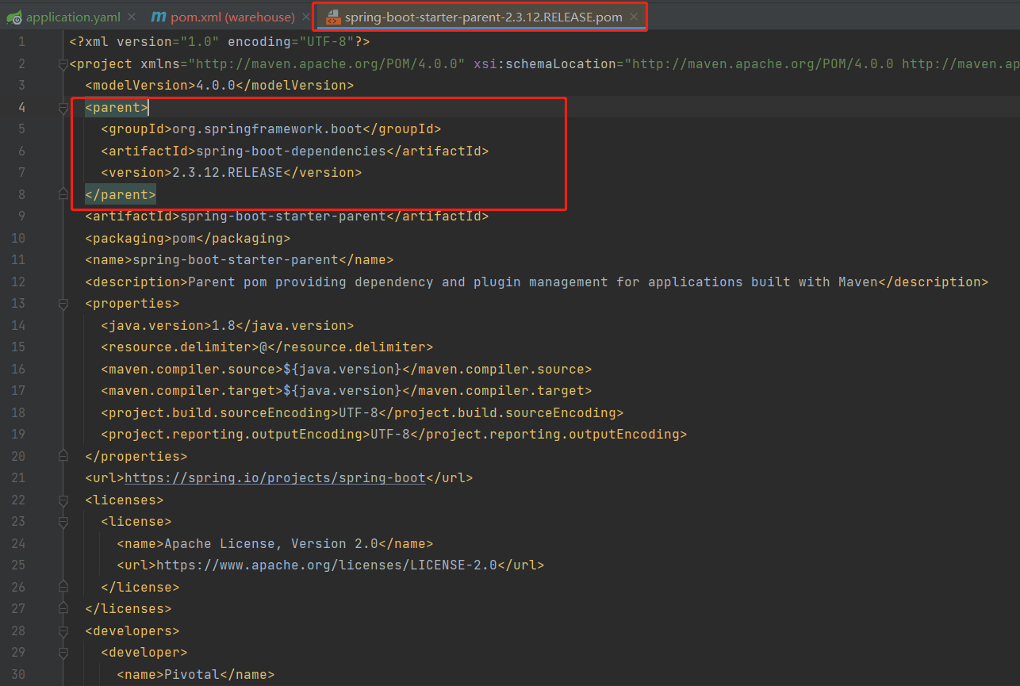Click the maven.compiler.source line
This screenshot has height=686, width=1020.
tap(347, 369)
